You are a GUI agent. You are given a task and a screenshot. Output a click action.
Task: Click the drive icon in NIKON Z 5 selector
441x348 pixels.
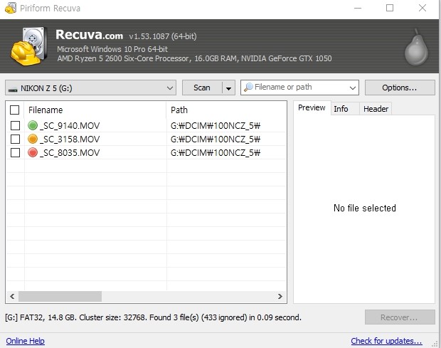point(13,89)
